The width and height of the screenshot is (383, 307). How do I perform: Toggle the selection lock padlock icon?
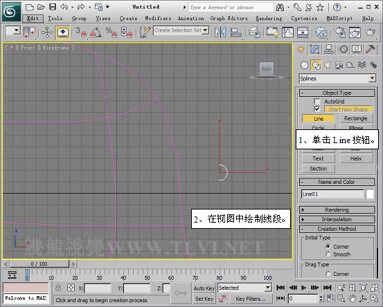click(58, 288)
